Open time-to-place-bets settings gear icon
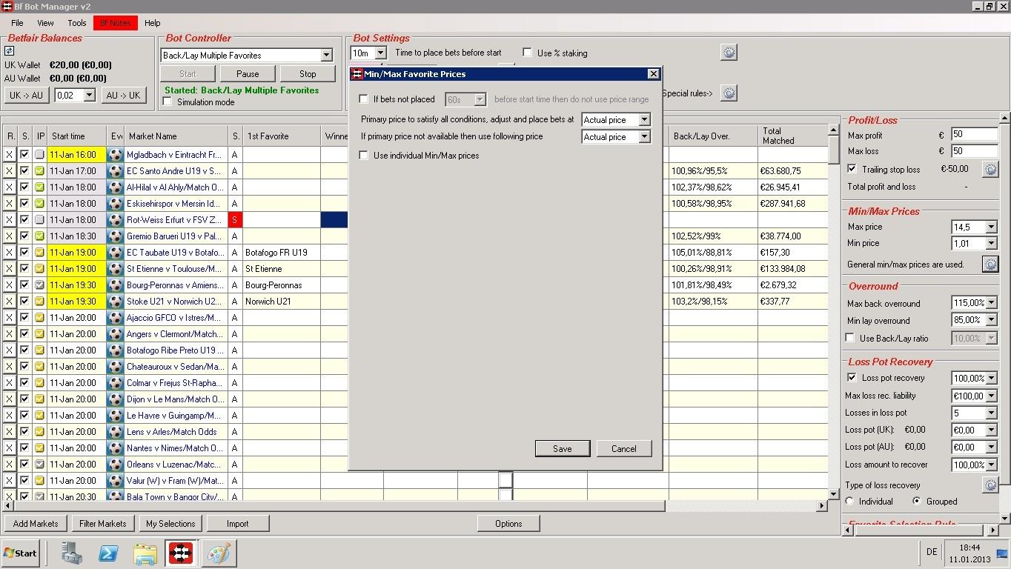The image size is (1011, 569). [729, 52]
